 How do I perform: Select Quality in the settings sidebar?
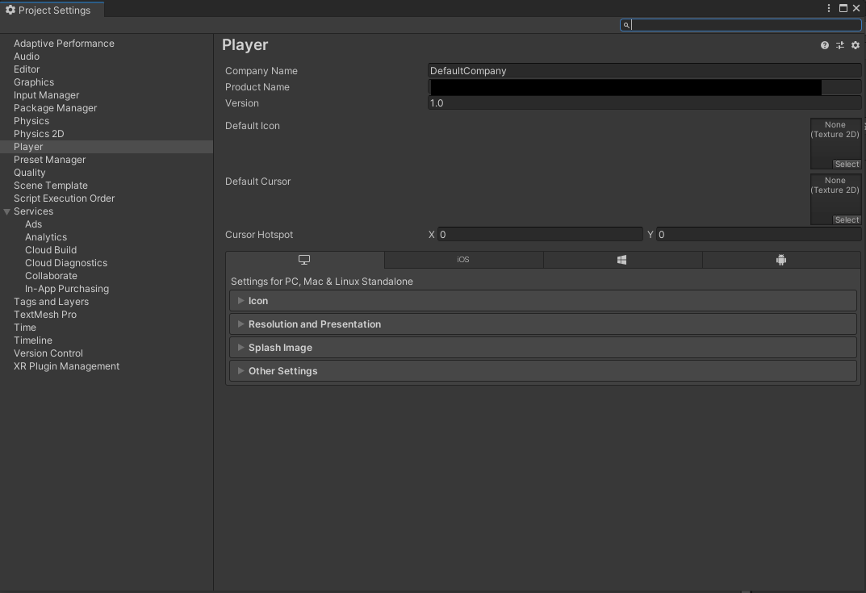pos(30,172)
